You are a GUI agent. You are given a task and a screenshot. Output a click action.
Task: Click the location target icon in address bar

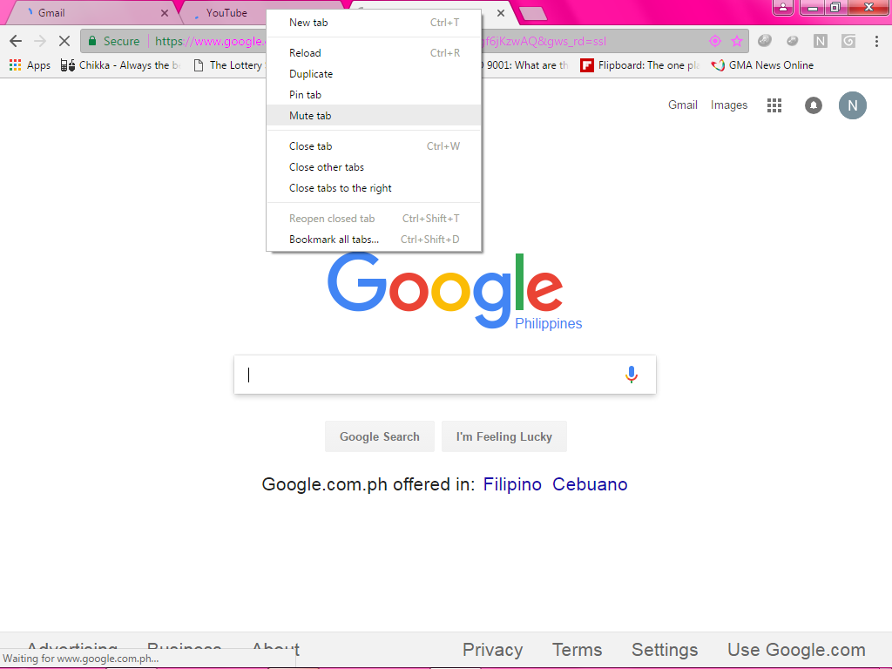[714, 41]
